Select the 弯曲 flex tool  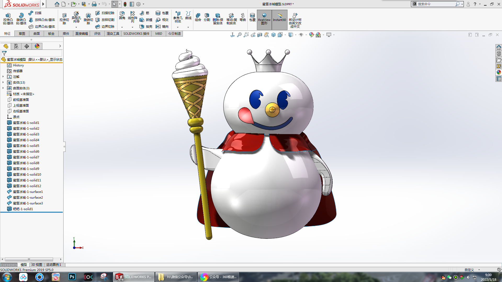pos(243,17)
